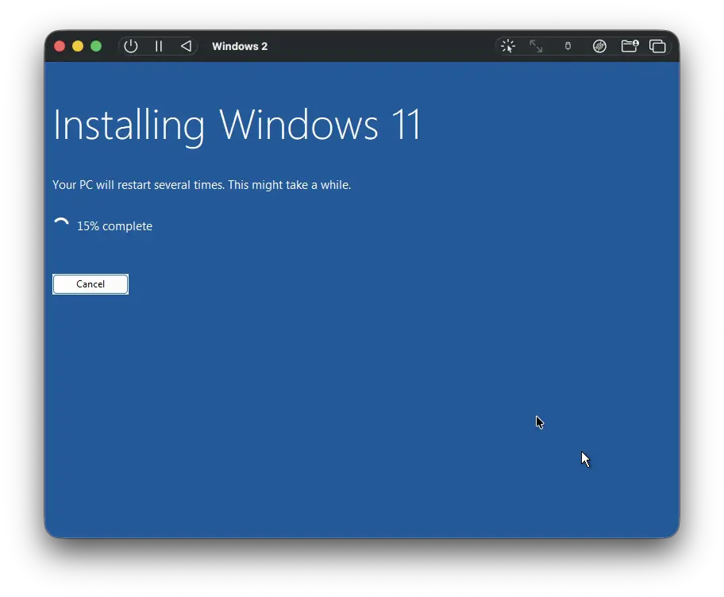724x597 pixels.
Task: Open the USB devices icon
Action: click(x=568, y=46)
